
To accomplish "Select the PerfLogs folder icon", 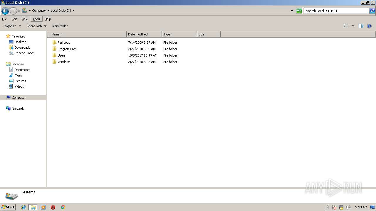I will point(54,42).
